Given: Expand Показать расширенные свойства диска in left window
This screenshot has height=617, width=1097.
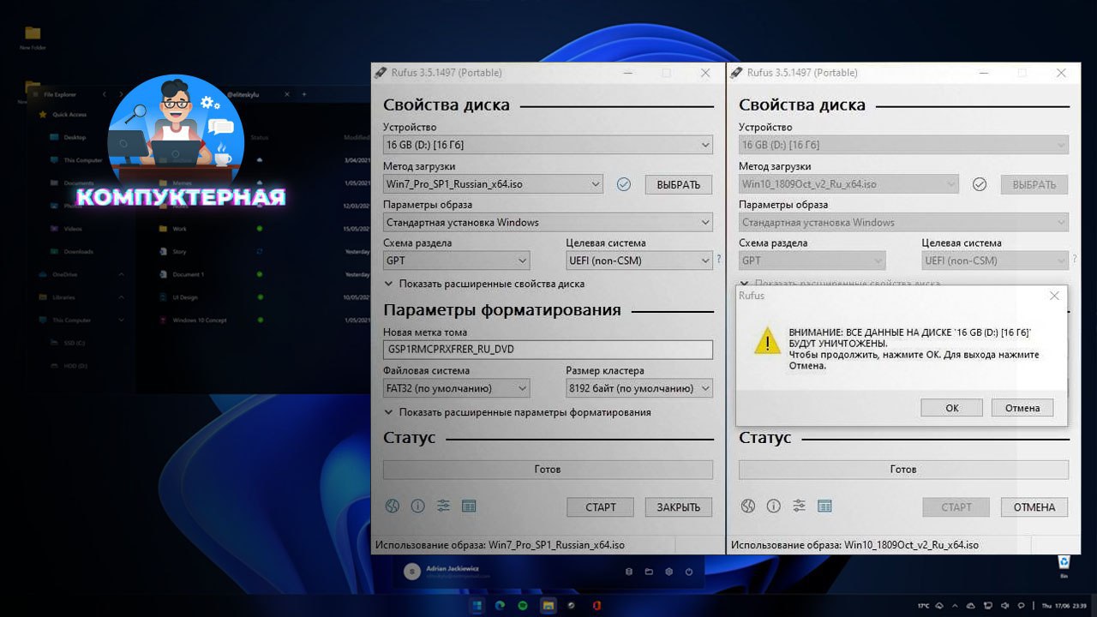Looking at the screenshot, I should coord(484,284).
